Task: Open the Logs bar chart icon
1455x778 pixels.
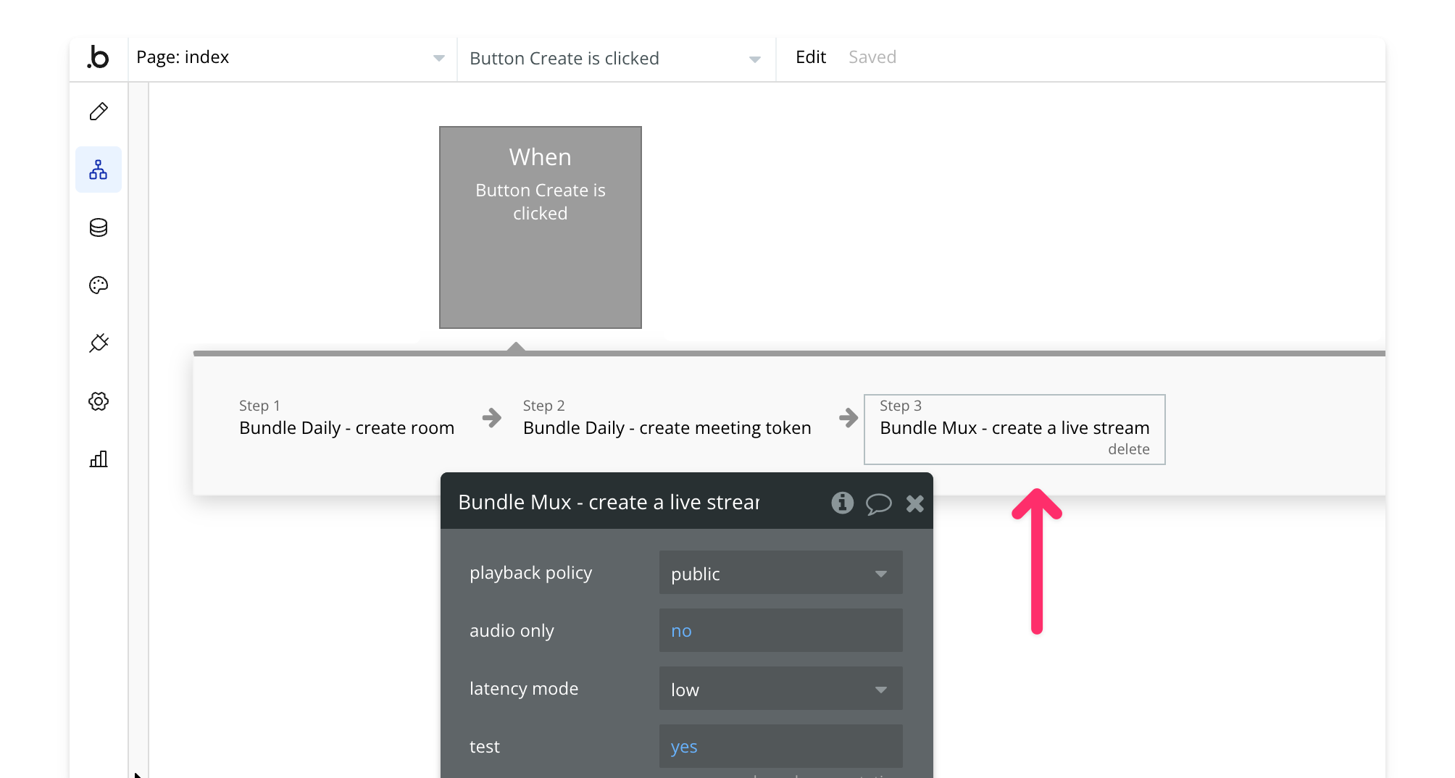Action: tap(99, 459)
